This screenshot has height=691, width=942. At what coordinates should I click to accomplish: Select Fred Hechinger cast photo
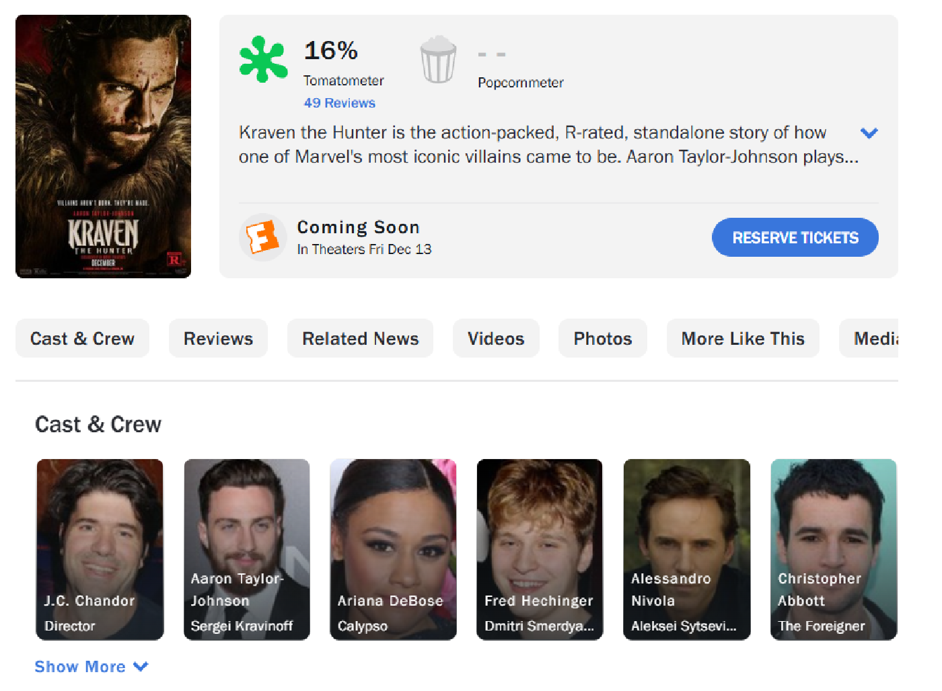coord(540,550)
